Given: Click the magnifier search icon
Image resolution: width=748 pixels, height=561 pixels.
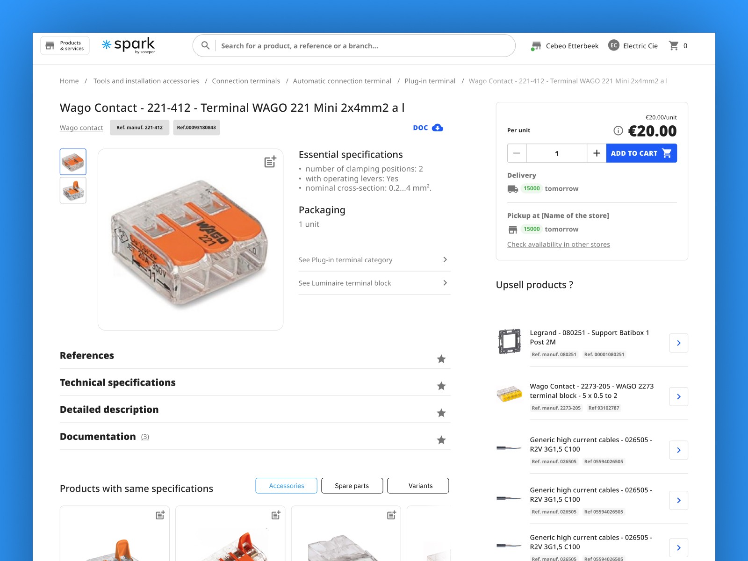Looking at the screenshot, I should coord(205,45).
